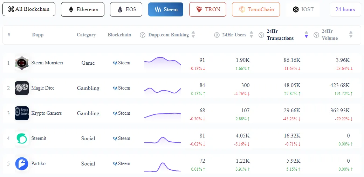Click the help icon beside Dapp.com Ranking
This screenshot has height=177, width=364.
(x=143, y=35)
